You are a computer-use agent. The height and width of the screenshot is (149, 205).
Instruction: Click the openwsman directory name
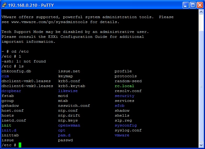[69, 125]
